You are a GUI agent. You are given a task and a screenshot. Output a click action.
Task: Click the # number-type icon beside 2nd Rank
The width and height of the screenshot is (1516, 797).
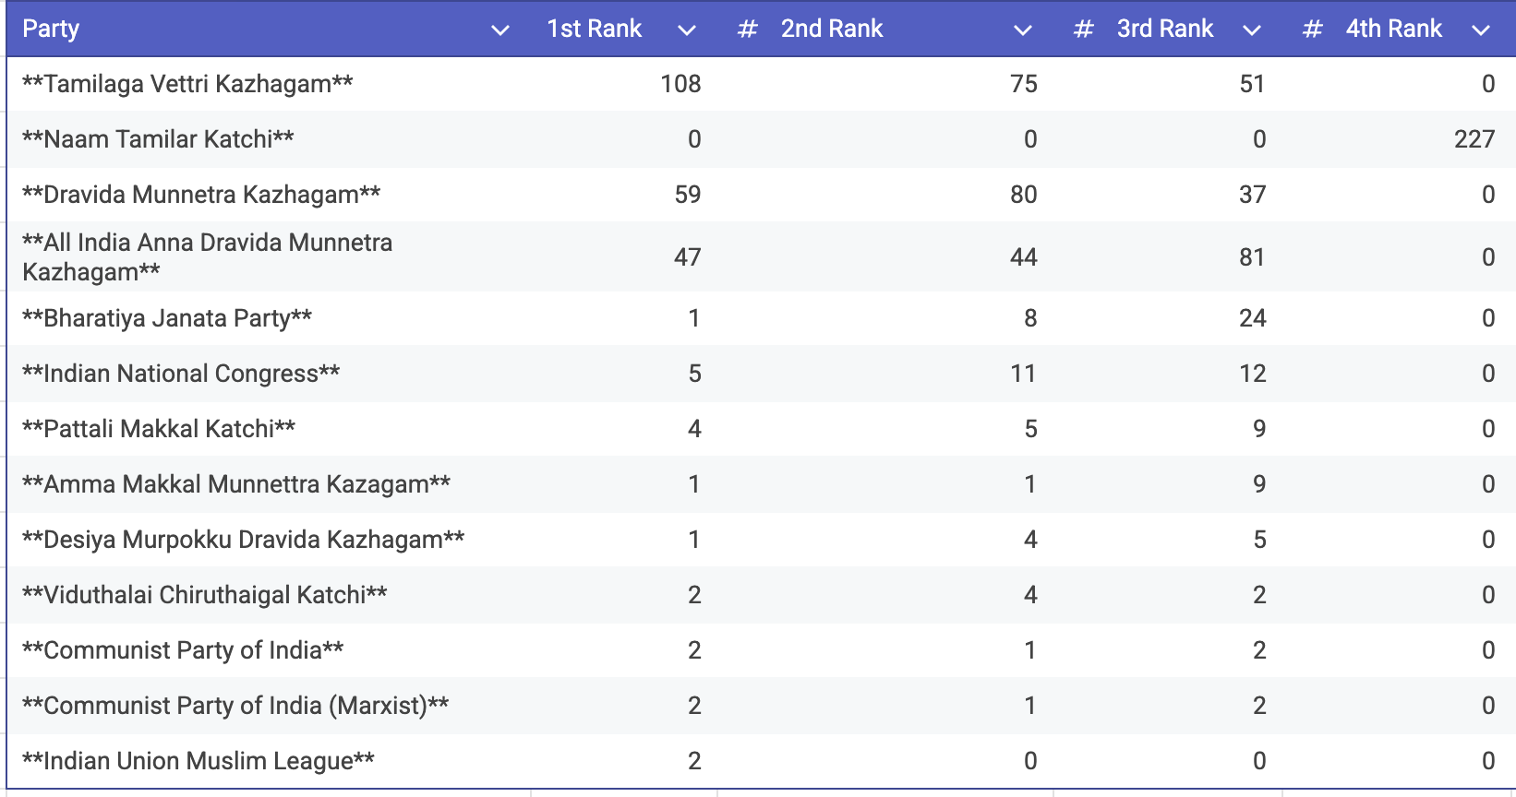(x=748, y=30)
